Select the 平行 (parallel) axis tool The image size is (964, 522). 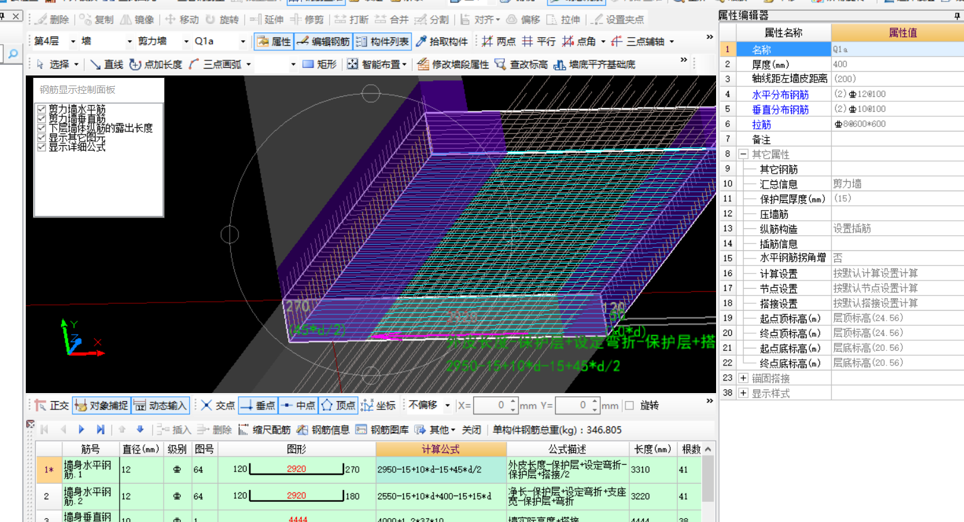tap(539, 42)
